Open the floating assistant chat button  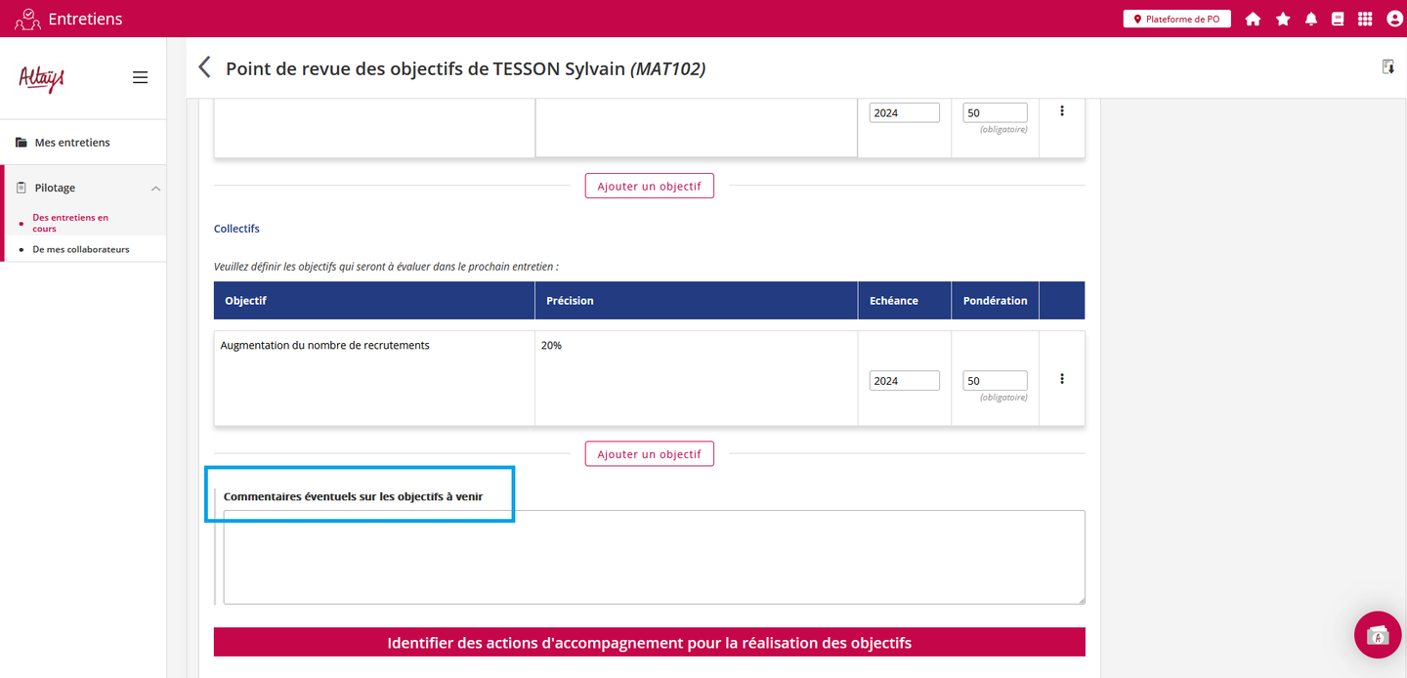point(1378,635)
